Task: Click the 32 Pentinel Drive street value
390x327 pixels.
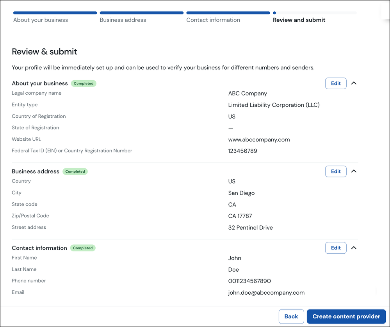Action: (x=251, y=228)
